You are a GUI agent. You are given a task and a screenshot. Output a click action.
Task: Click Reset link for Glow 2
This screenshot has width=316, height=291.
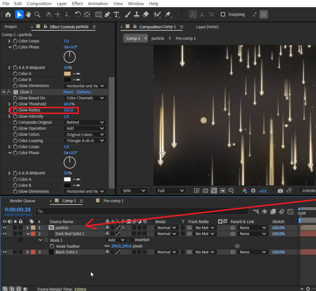68,92
